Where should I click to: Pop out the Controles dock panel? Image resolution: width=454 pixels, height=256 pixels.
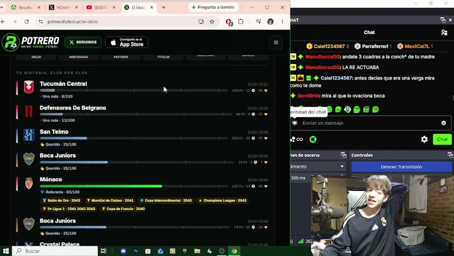pyautogui.click(x=450, y=155)
